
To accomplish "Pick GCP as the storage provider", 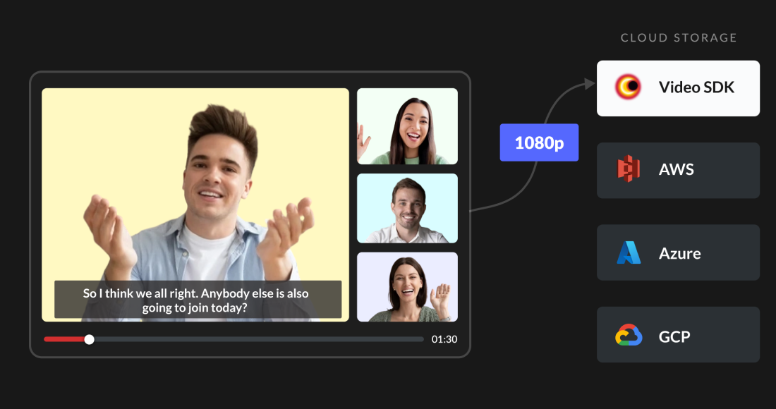I will (678, 335).
